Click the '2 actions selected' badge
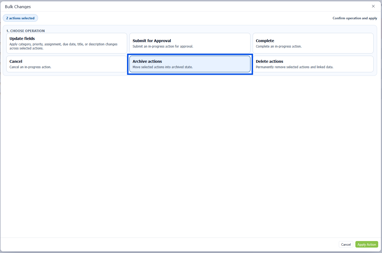This screenshot has width=382, height=253. [x=20, y=18]
